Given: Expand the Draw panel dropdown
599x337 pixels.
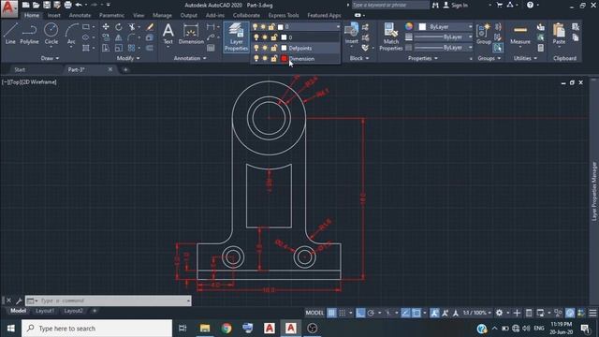Looking at the screenshot, I should (x=50, y=58).
